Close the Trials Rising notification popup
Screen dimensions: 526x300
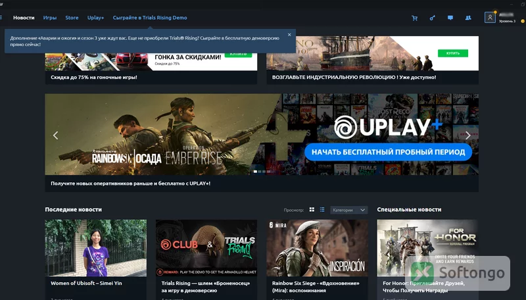289,35
